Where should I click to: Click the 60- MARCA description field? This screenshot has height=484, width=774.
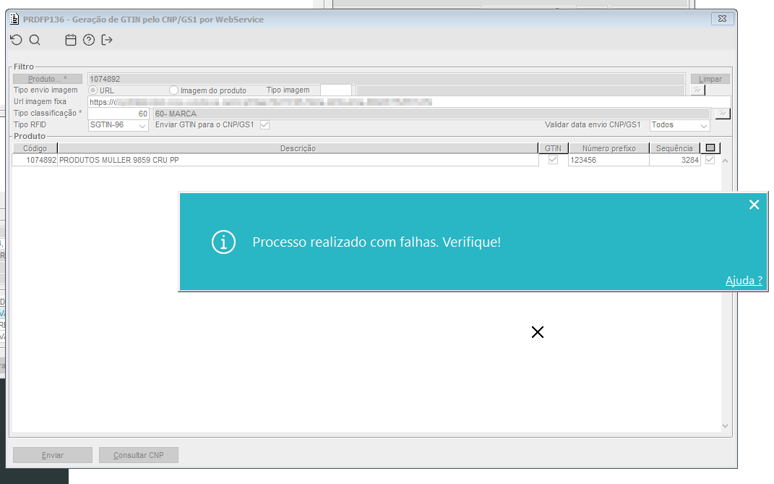click(432, 114)
